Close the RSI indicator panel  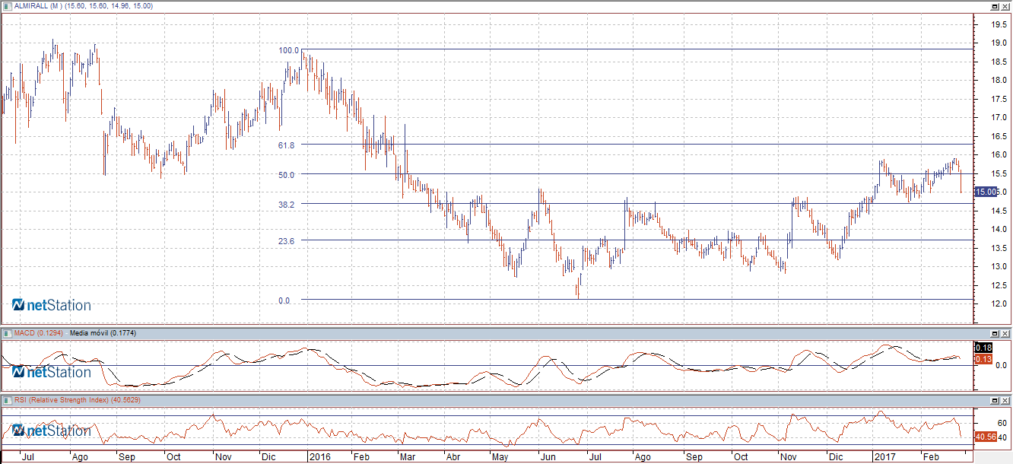1005,400
